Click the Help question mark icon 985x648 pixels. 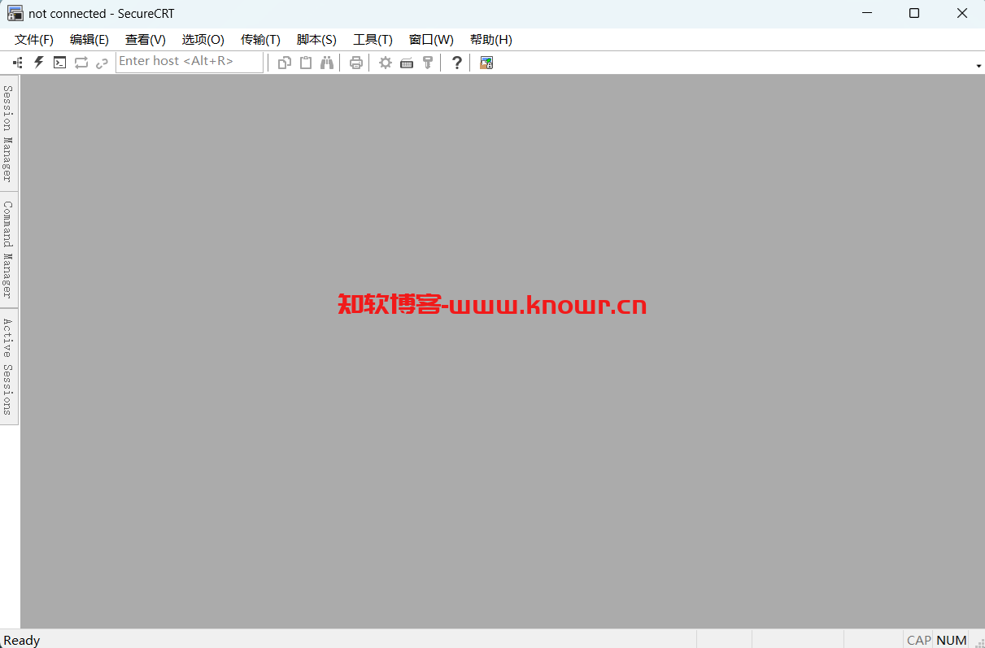[x=457, y=62]
